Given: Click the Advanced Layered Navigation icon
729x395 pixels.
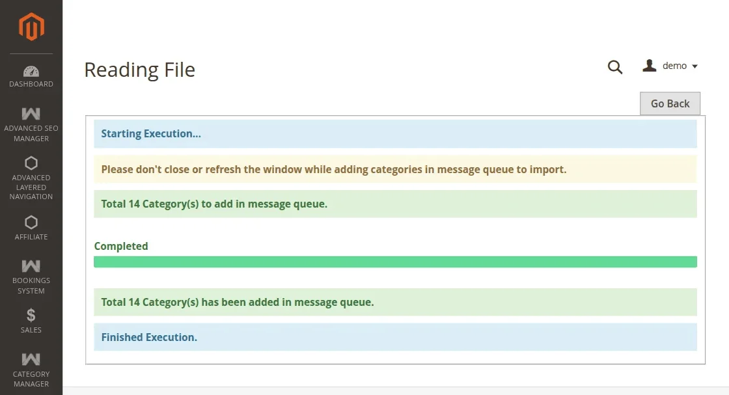Looking at the screenshot, I should click(x=31, y=163).
